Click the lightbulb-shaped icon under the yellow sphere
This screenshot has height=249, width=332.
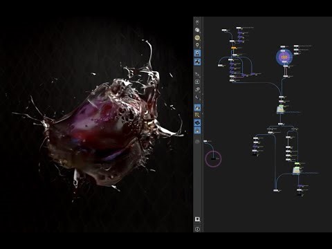click(x=197, y=45)
